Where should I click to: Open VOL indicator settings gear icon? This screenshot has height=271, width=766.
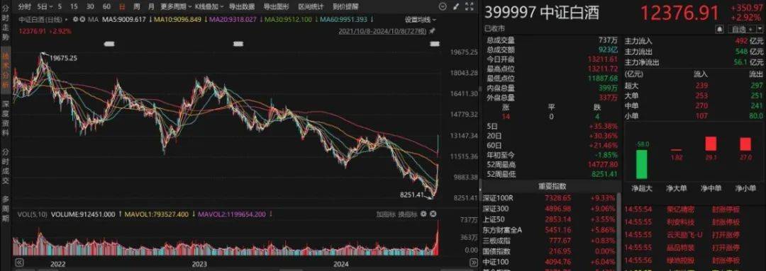click(x=423, y=214)
